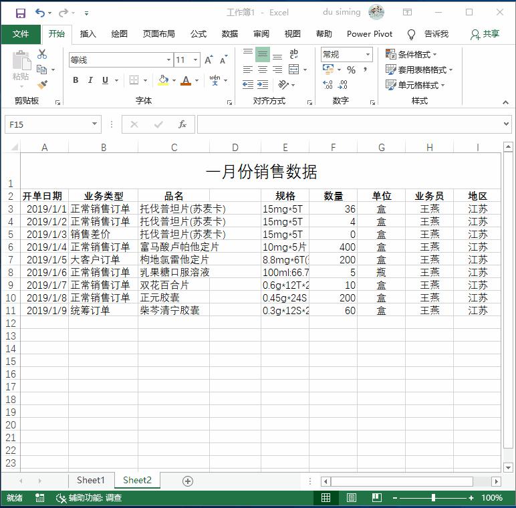Click the fill color bucket swatch
The height and width of the screenshot is (508, 516).
pyautogui.click(x=163, y=80)
